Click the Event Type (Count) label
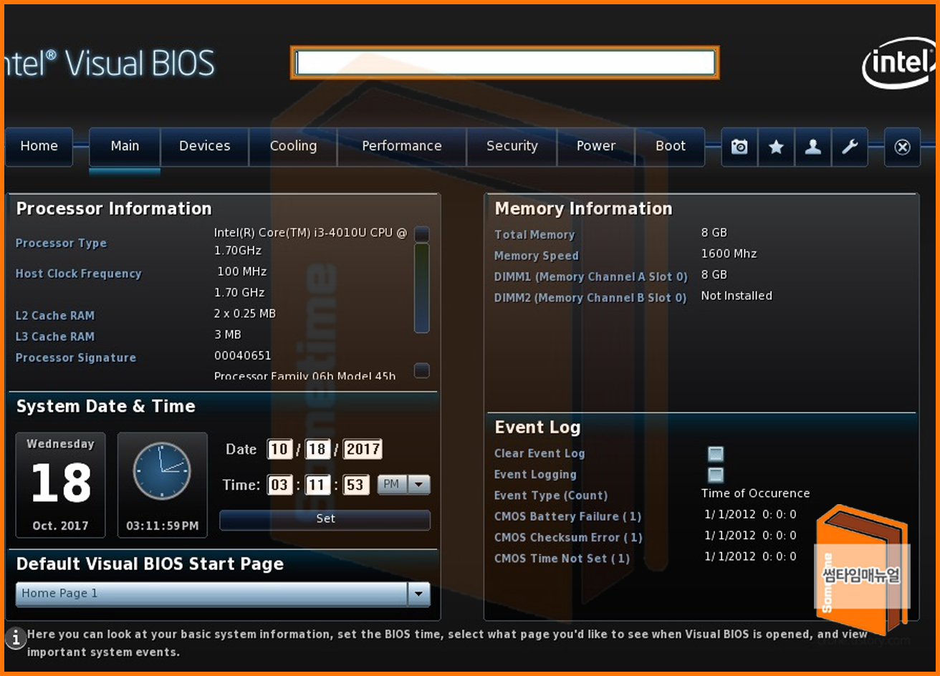 tap(551, 496)
